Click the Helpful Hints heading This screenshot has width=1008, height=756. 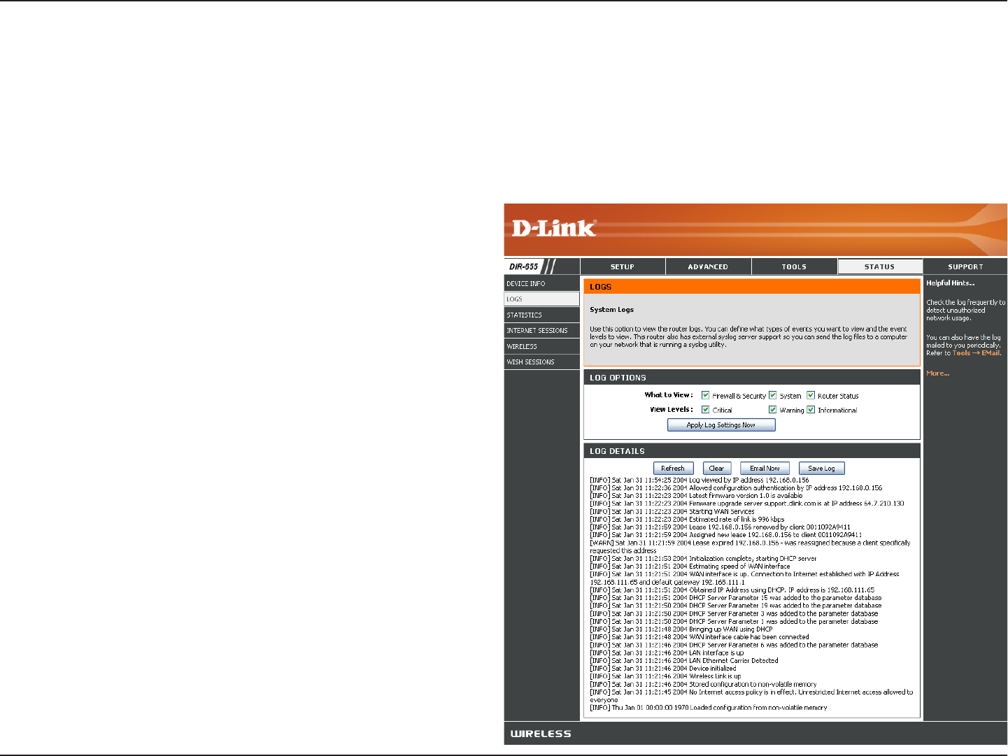pyautogui.click(x=951, y=283)
